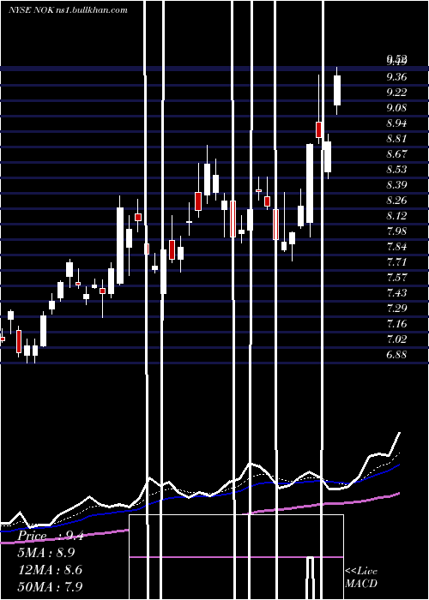Click the 7.16 price axis label

(396, 324)
